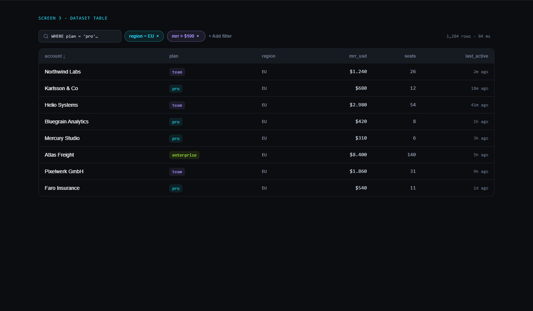Click seats value 54
The image size is (533, 311).
413,105
